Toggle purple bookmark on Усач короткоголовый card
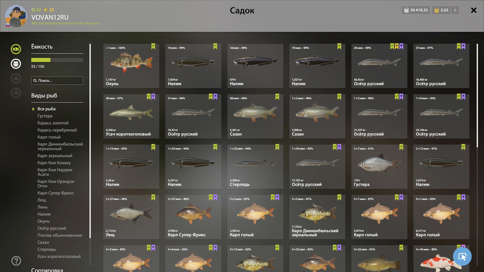 tap(153, 97)
